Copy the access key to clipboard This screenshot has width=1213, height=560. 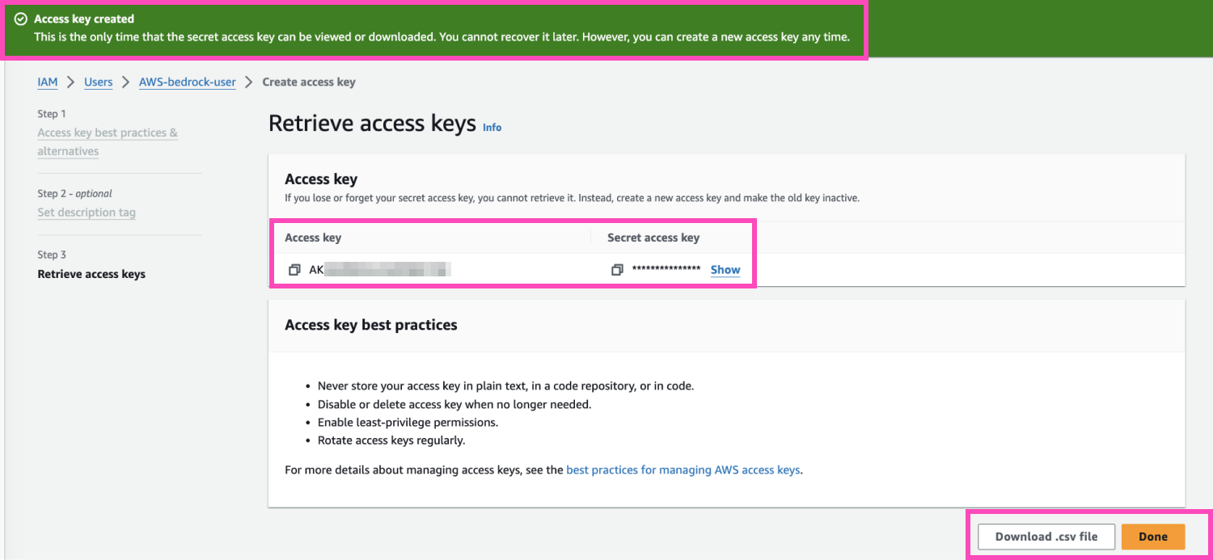294,269
